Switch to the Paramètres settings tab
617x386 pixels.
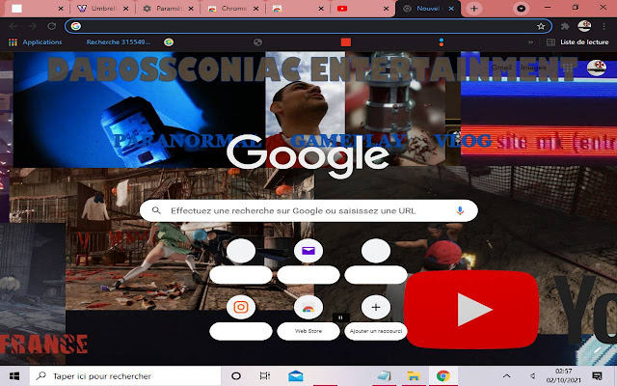tap(164, 9)
